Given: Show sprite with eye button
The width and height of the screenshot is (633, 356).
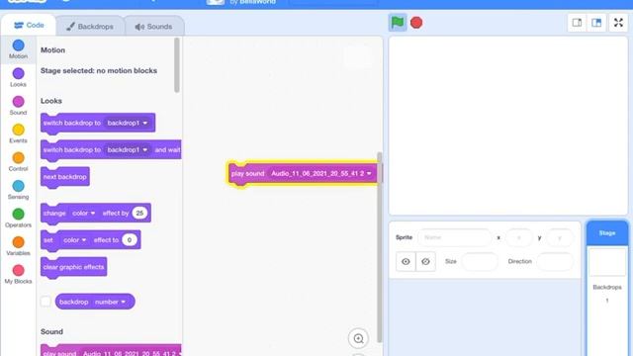Looking at the screenshot, I should click(x=406, y=261).
